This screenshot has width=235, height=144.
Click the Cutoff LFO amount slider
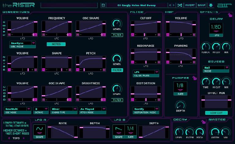(146, 35)
